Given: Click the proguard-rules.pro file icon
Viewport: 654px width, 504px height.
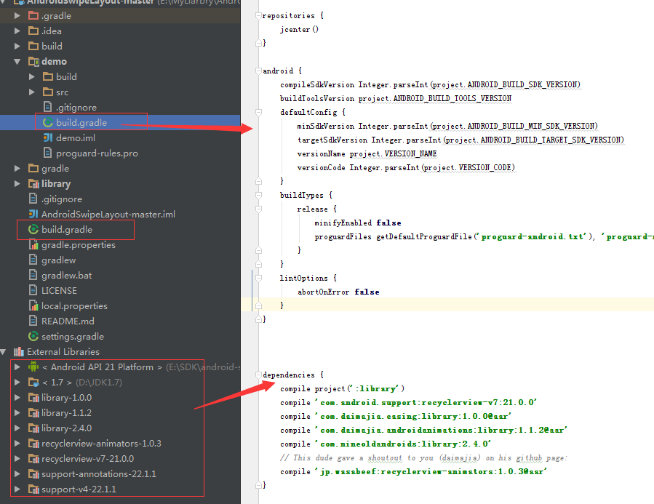Looking at the screenshot, I should [48, 153].
